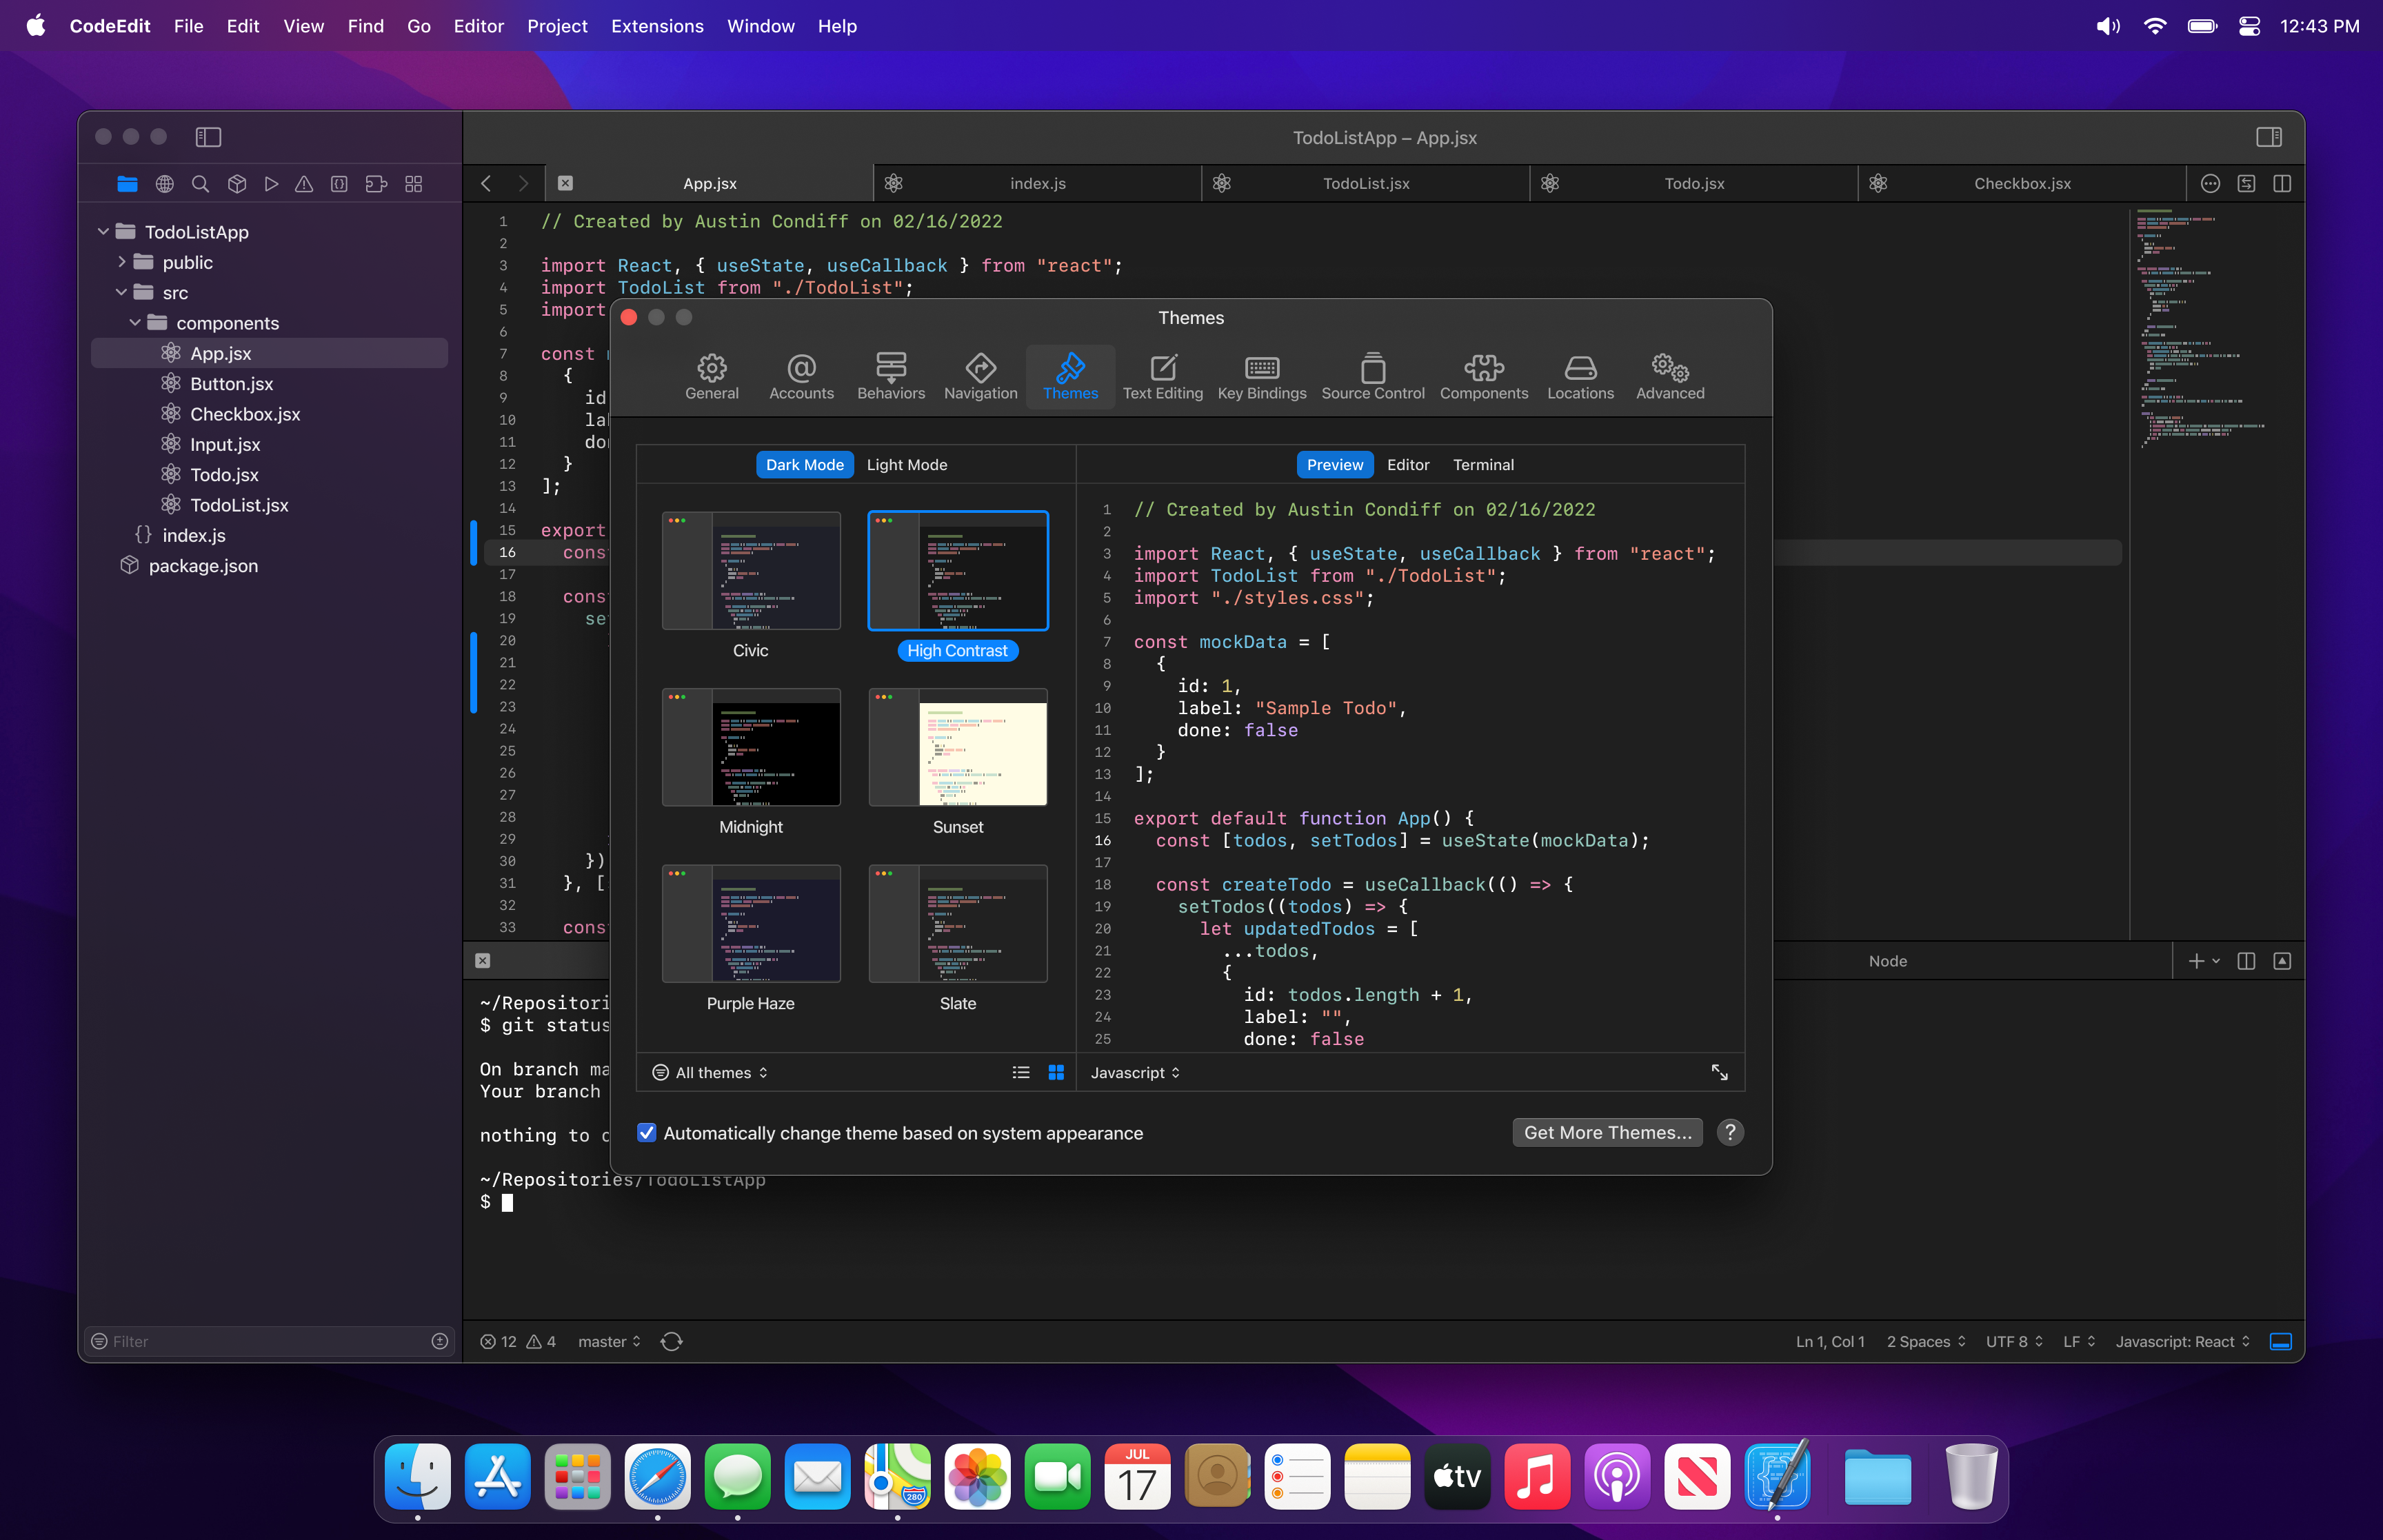2383x1540 pixels.
Task: Show the search navigator in the sidebar
Action: (x=200, y=184)
